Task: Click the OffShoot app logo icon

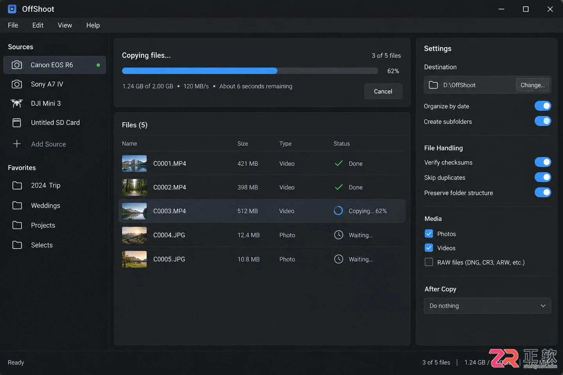Action: (x=12, y=9)
